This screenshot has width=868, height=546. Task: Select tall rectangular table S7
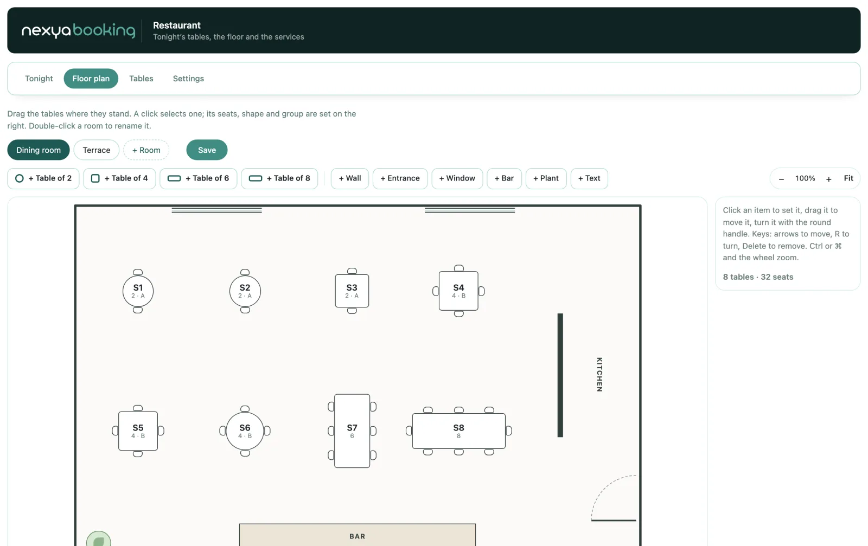click(352, 431)
